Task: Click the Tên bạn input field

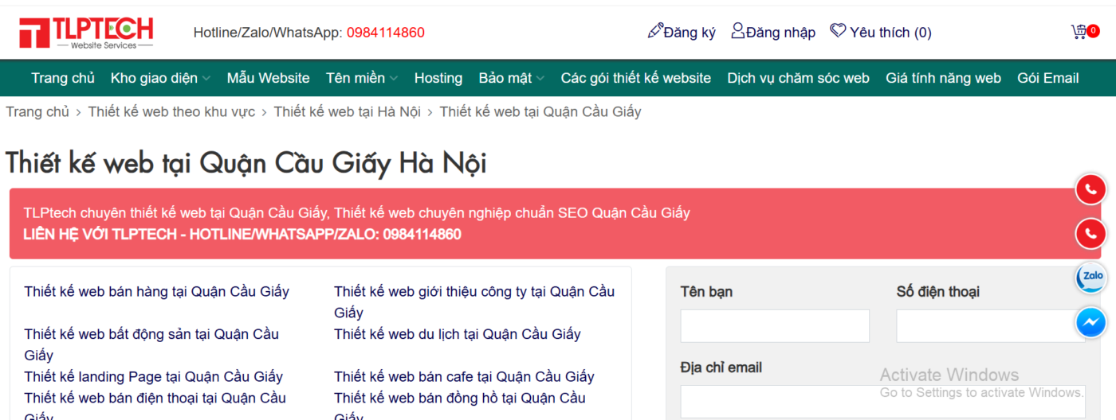Action: pyautogui.click(x=775, y=326)
